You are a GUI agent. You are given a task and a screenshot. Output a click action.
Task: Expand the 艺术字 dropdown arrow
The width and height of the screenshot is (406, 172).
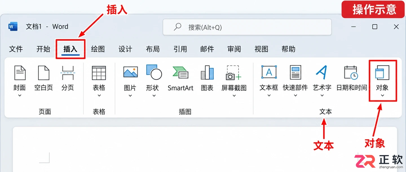322,96
